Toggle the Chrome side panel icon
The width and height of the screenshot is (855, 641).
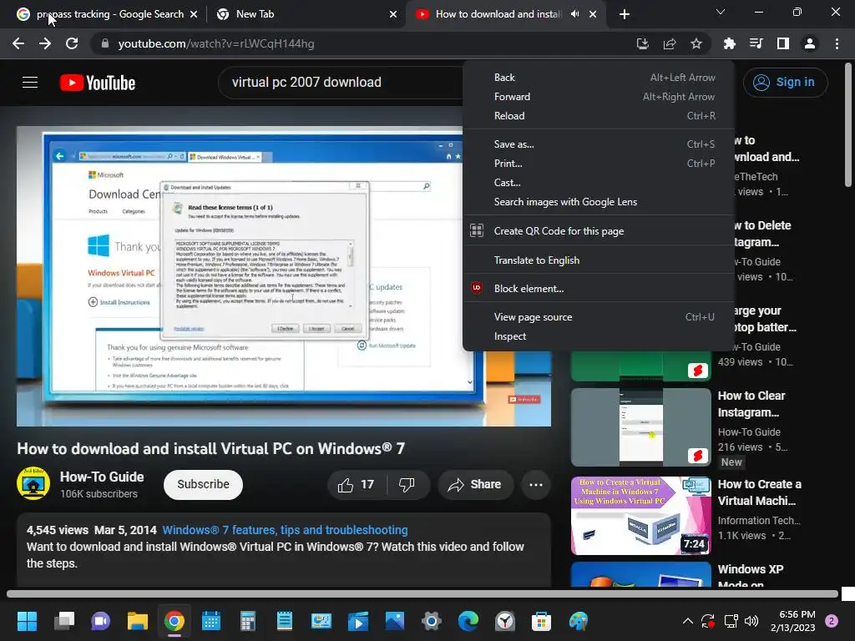tap(783, 43)
